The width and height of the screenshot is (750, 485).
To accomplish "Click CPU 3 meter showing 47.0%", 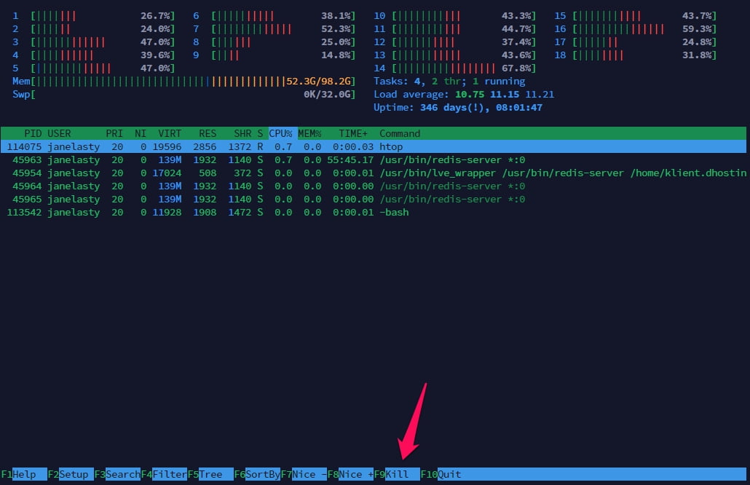I will [94, 42].
